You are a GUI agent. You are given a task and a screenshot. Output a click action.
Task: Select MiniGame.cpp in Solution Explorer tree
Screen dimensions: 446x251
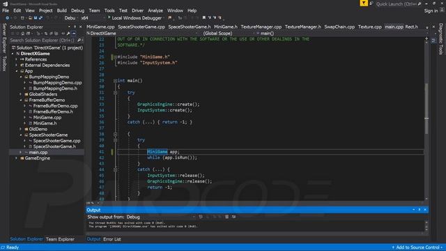(47, 118)
